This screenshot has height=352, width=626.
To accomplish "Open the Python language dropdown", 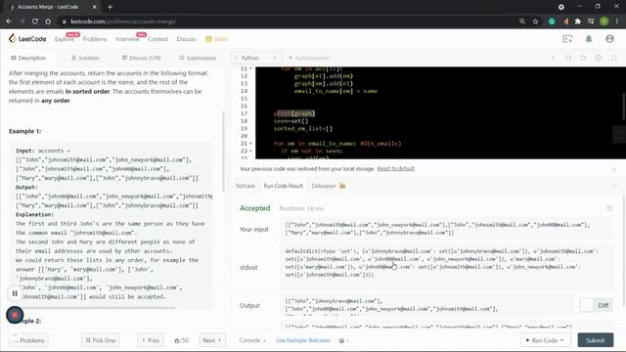I will (256, 58).
